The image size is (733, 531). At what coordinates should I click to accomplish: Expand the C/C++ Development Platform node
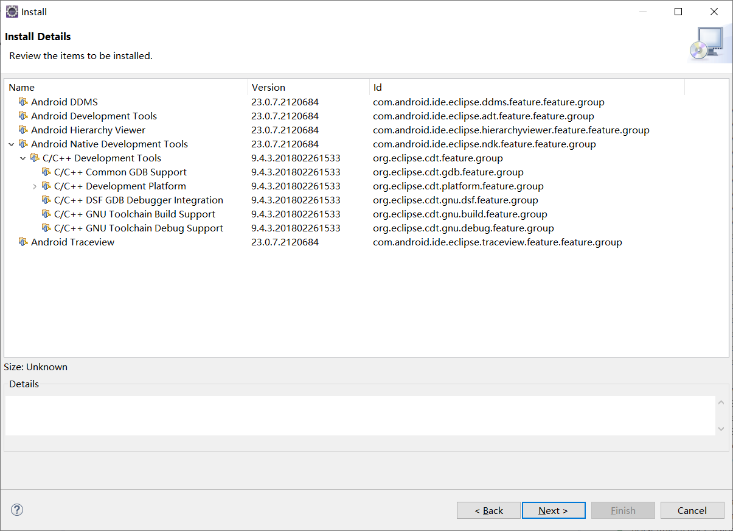(35, 186)
